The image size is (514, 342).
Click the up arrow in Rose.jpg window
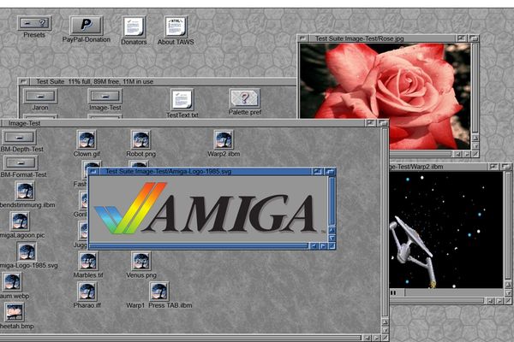point(475,139)
